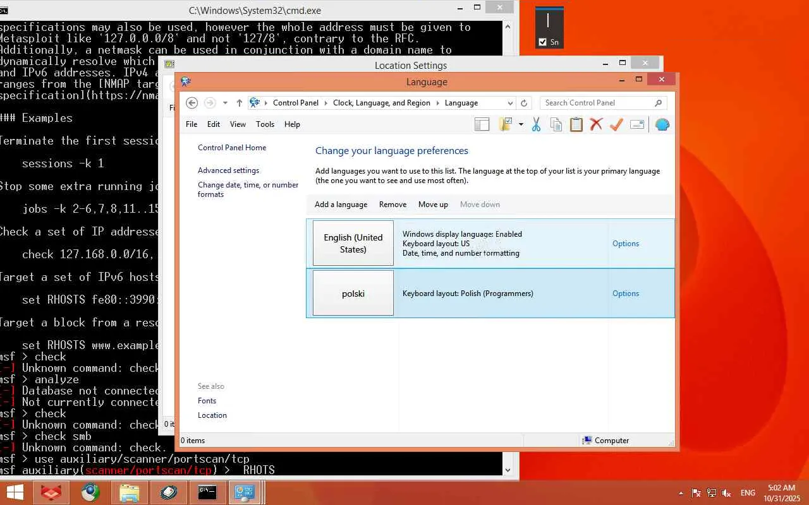The height and width of the screenshot is (505, 809).
Task: Go back with the left arrow button
Action: coord(192,103)
